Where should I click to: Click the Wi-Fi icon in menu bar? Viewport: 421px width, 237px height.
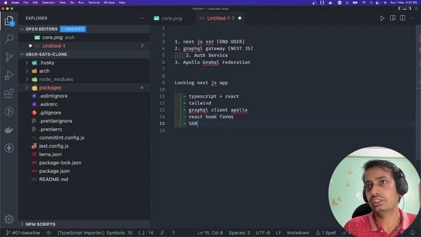(364, 3)
